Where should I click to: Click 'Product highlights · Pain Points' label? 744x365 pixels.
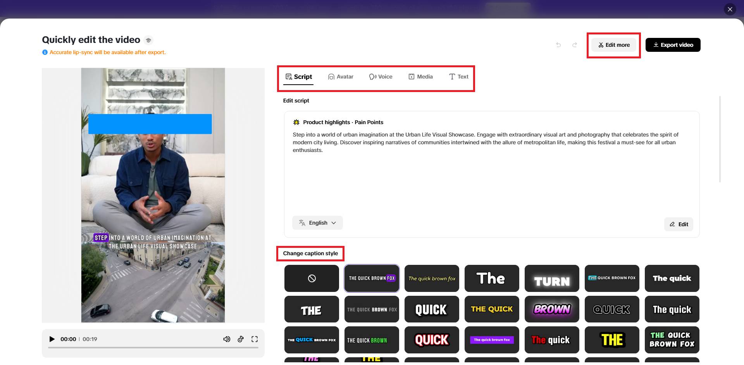[x=343, y=122]
